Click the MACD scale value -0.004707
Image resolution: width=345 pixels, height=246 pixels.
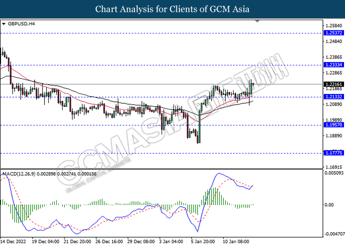334,234
